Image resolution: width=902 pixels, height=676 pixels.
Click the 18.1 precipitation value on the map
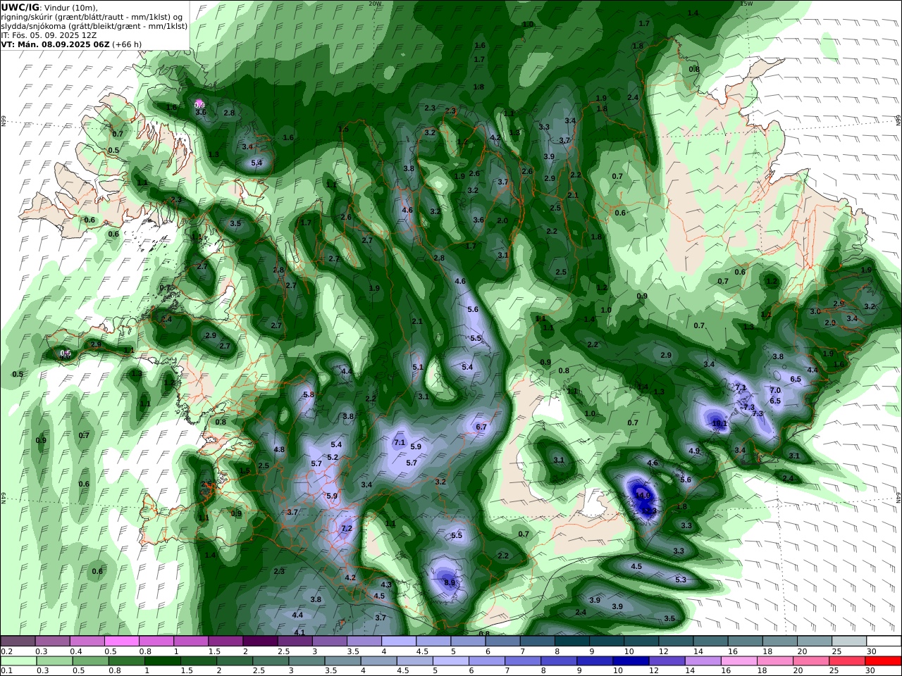pos(719,424)
